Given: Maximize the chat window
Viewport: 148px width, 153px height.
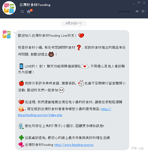Looking at the screenshot, I should [x=139, y=3].
